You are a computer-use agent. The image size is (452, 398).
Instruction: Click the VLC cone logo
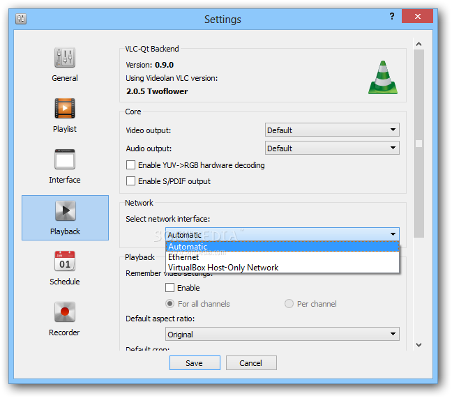click(383, 77)
